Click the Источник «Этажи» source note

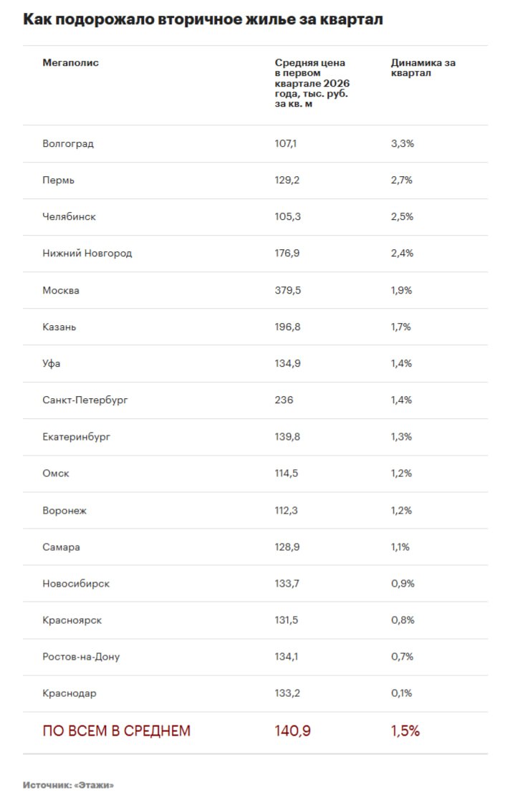pos(68,785)
